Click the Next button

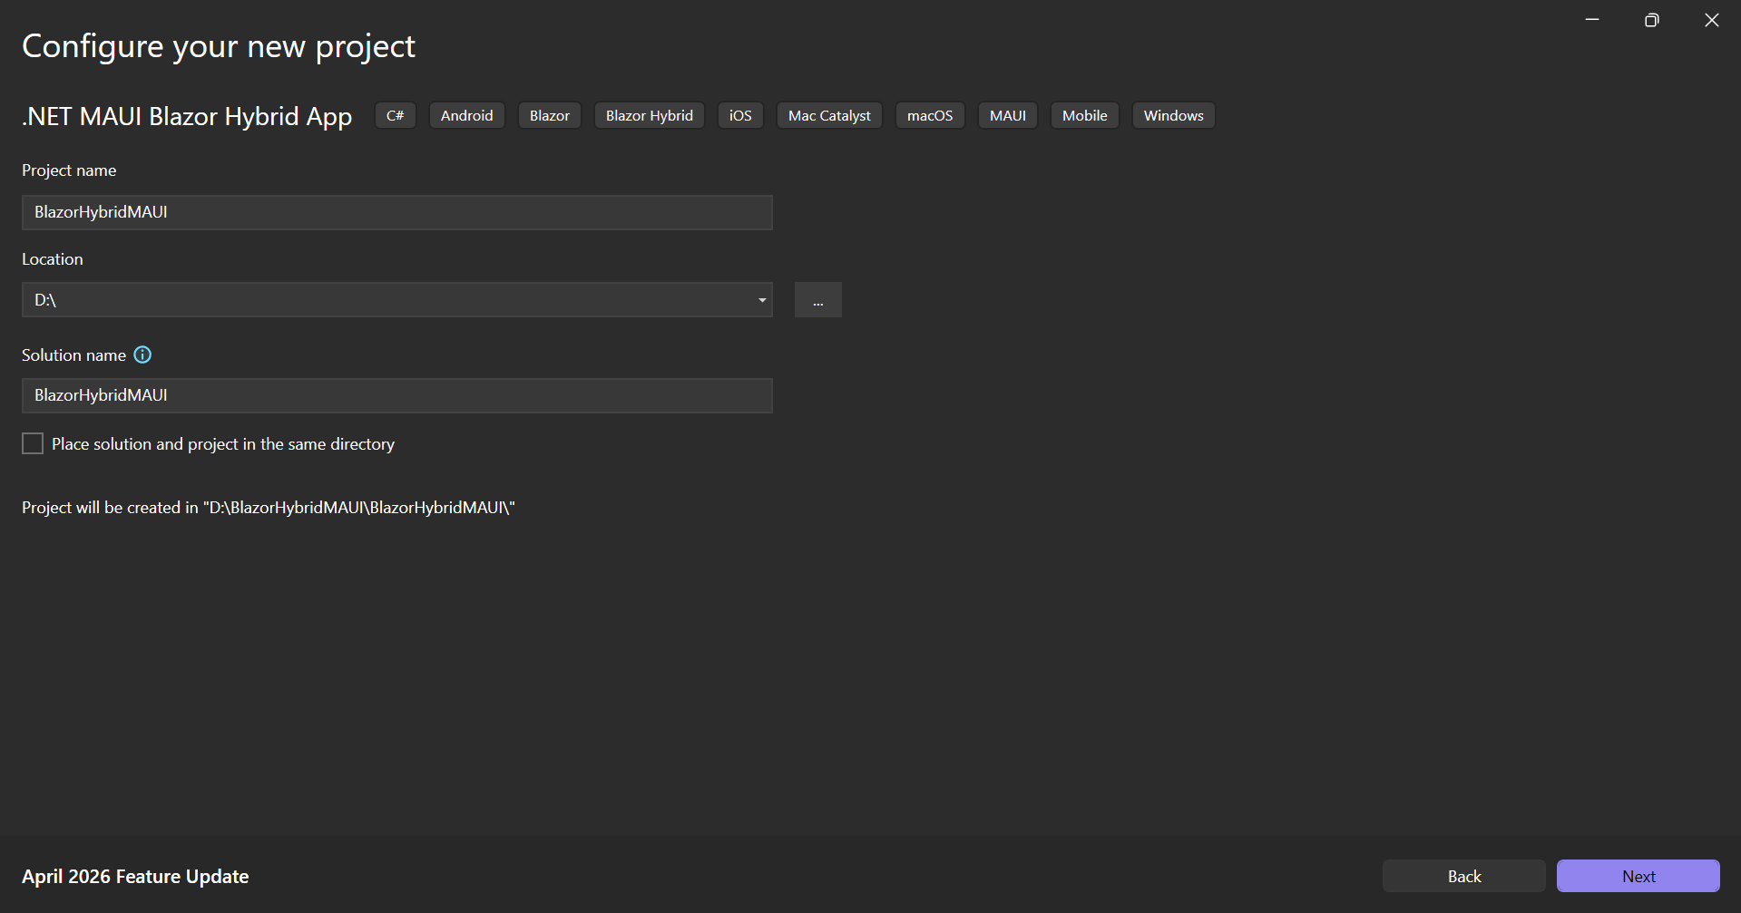tap(1638, 876)
